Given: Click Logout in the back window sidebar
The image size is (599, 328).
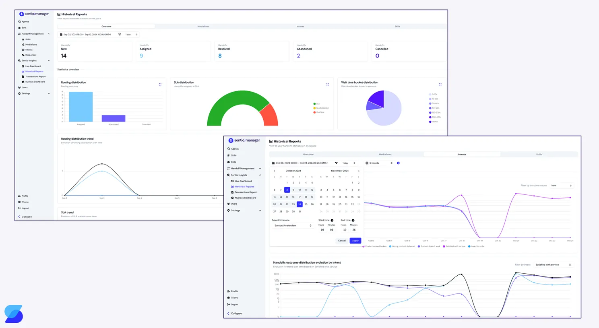Looking at the screenshot, I should pyautogui.click(x=23, y=208).
